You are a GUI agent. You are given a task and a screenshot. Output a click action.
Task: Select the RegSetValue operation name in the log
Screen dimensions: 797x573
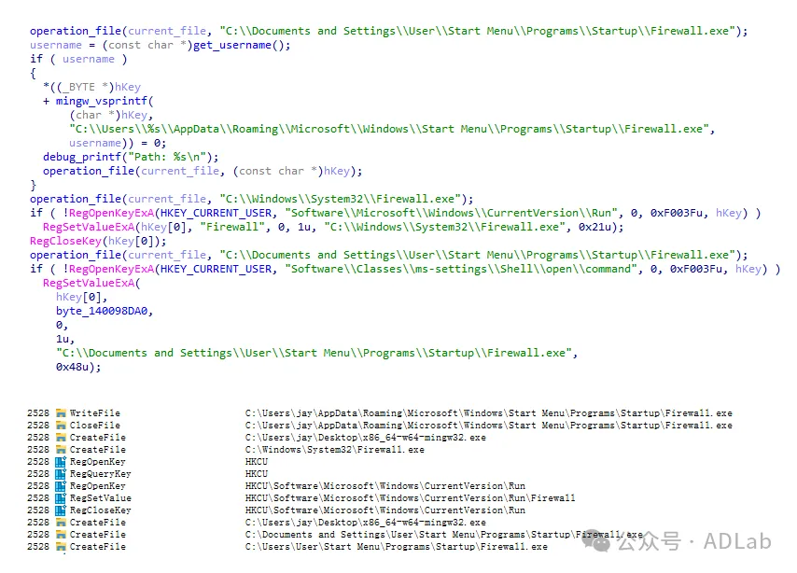101,498
